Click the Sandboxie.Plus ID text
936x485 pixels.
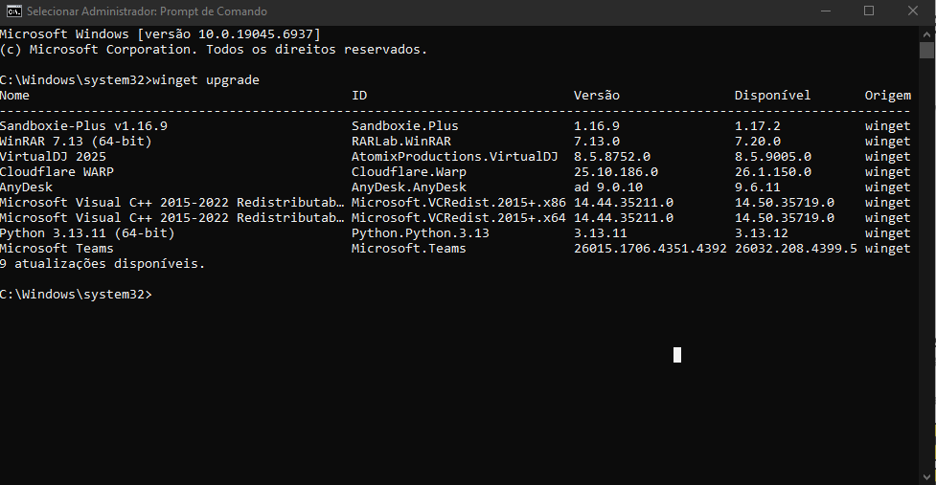(404, 126)
